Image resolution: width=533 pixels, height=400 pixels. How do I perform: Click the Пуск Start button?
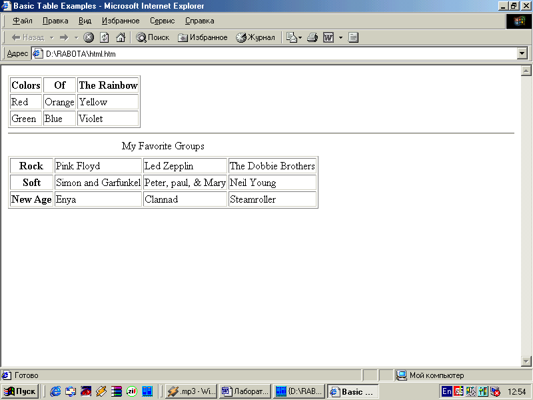19,391
